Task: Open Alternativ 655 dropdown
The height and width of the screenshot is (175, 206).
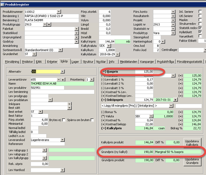Action: click(x=63, y=72)
